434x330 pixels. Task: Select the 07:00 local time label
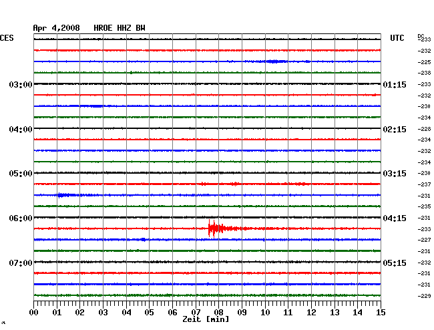pos(21,263)
